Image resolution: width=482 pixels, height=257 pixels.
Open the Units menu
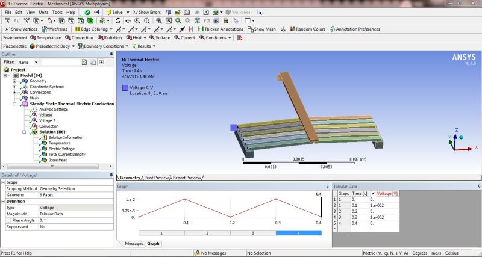[x=43, y=12]
